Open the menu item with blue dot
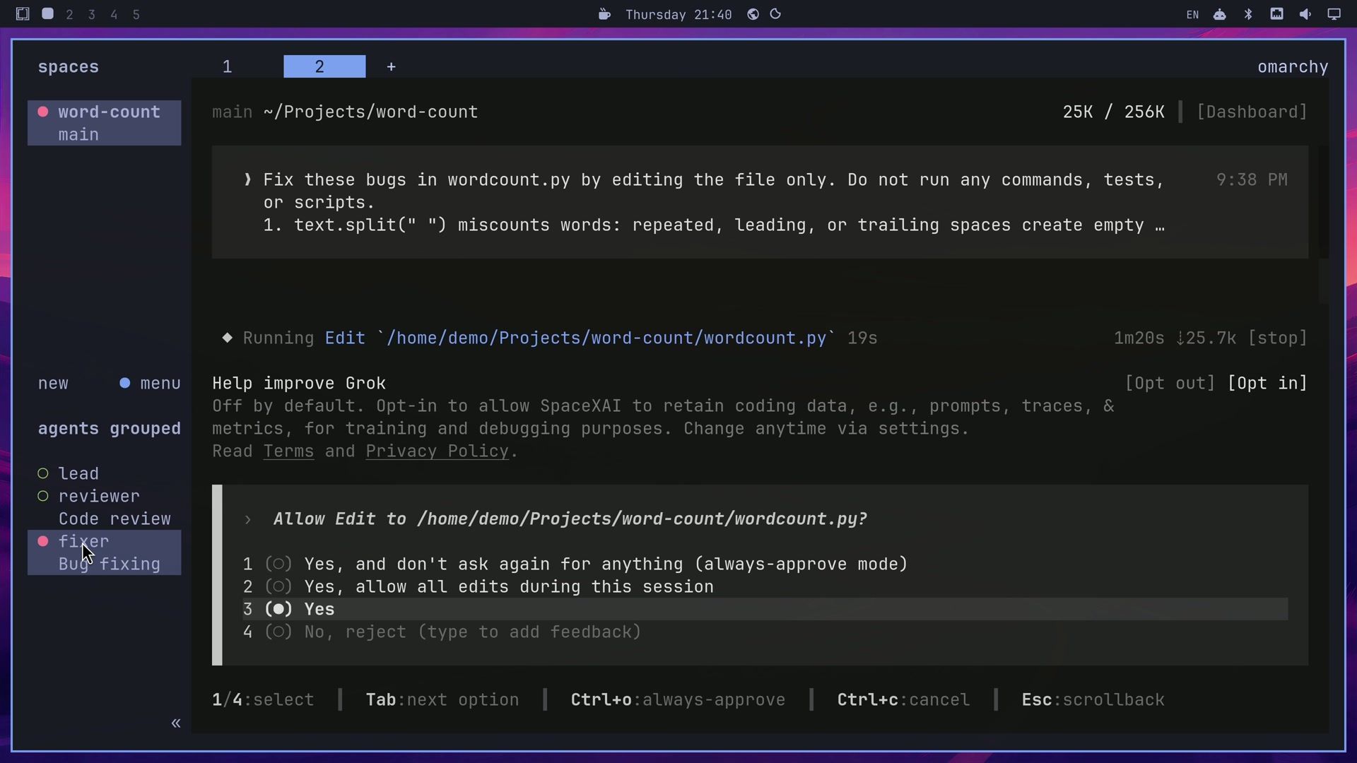 click(x=150, y=383)
